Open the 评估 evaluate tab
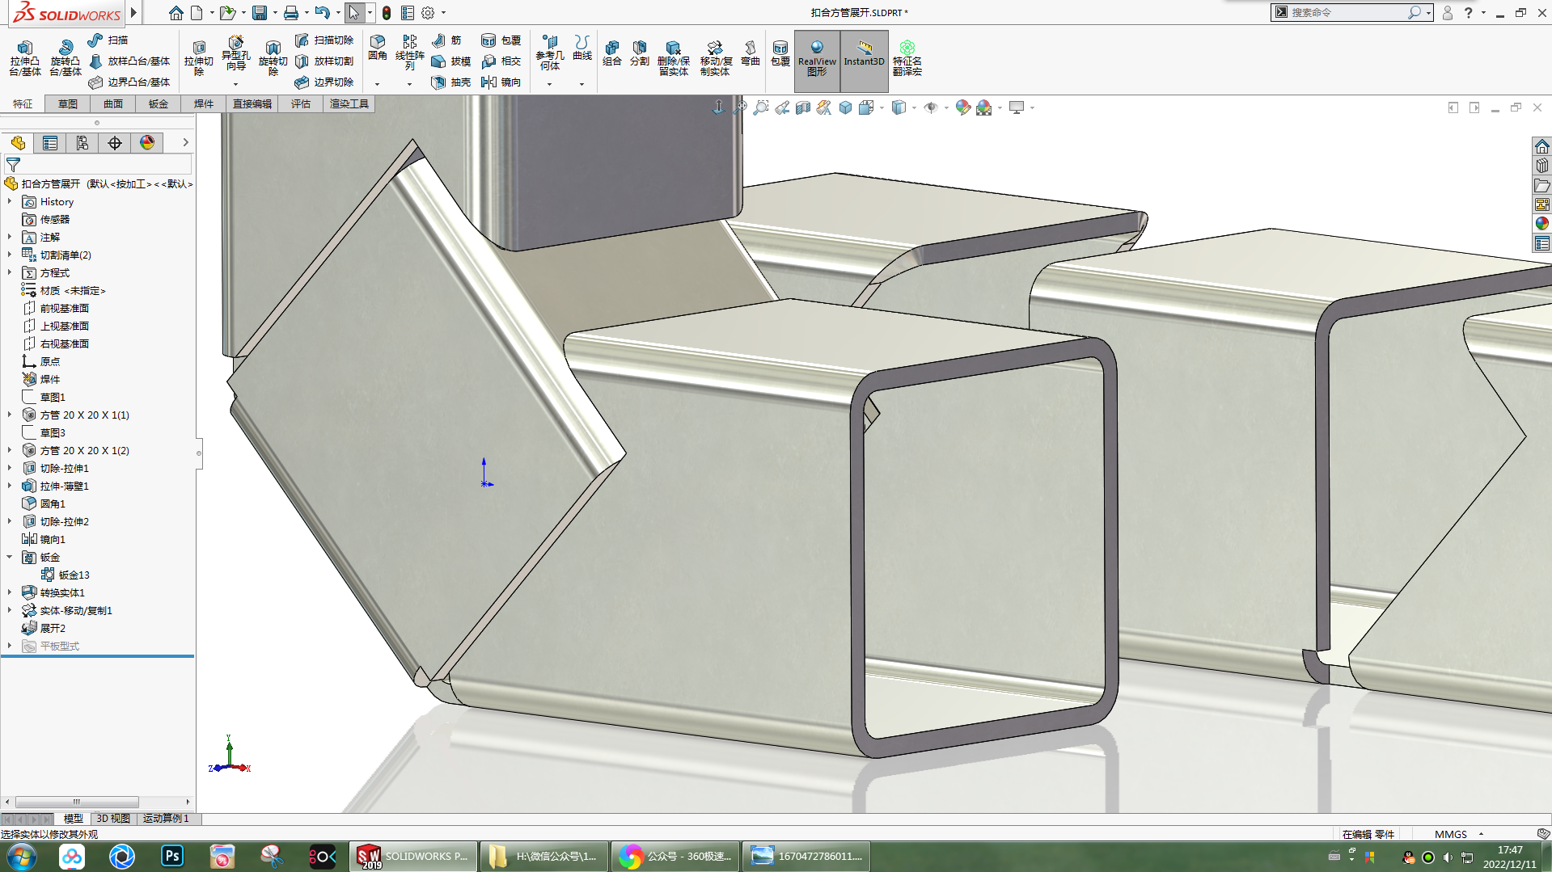 click(x=301, y=103)
